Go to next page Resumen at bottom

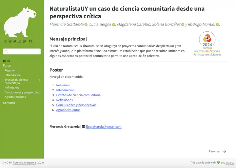click(x=217, y=151)
